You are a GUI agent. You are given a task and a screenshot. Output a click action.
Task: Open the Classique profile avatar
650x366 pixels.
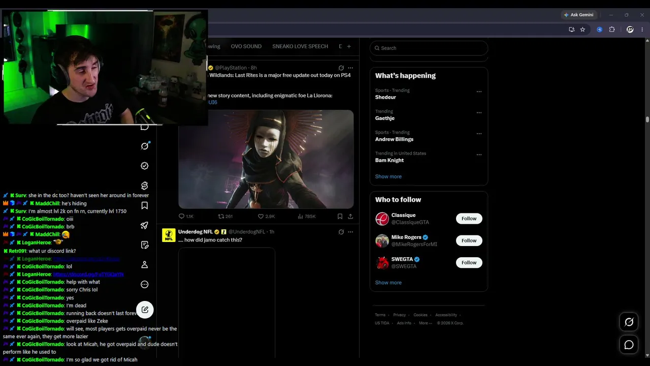(x=382, y=219)
